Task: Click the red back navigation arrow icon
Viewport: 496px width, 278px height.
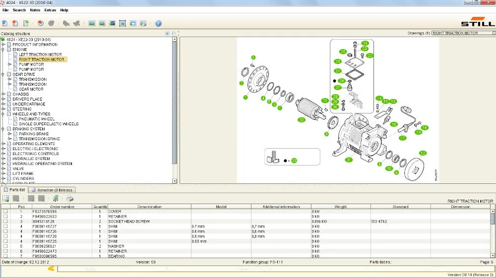Action: point(41,23)
